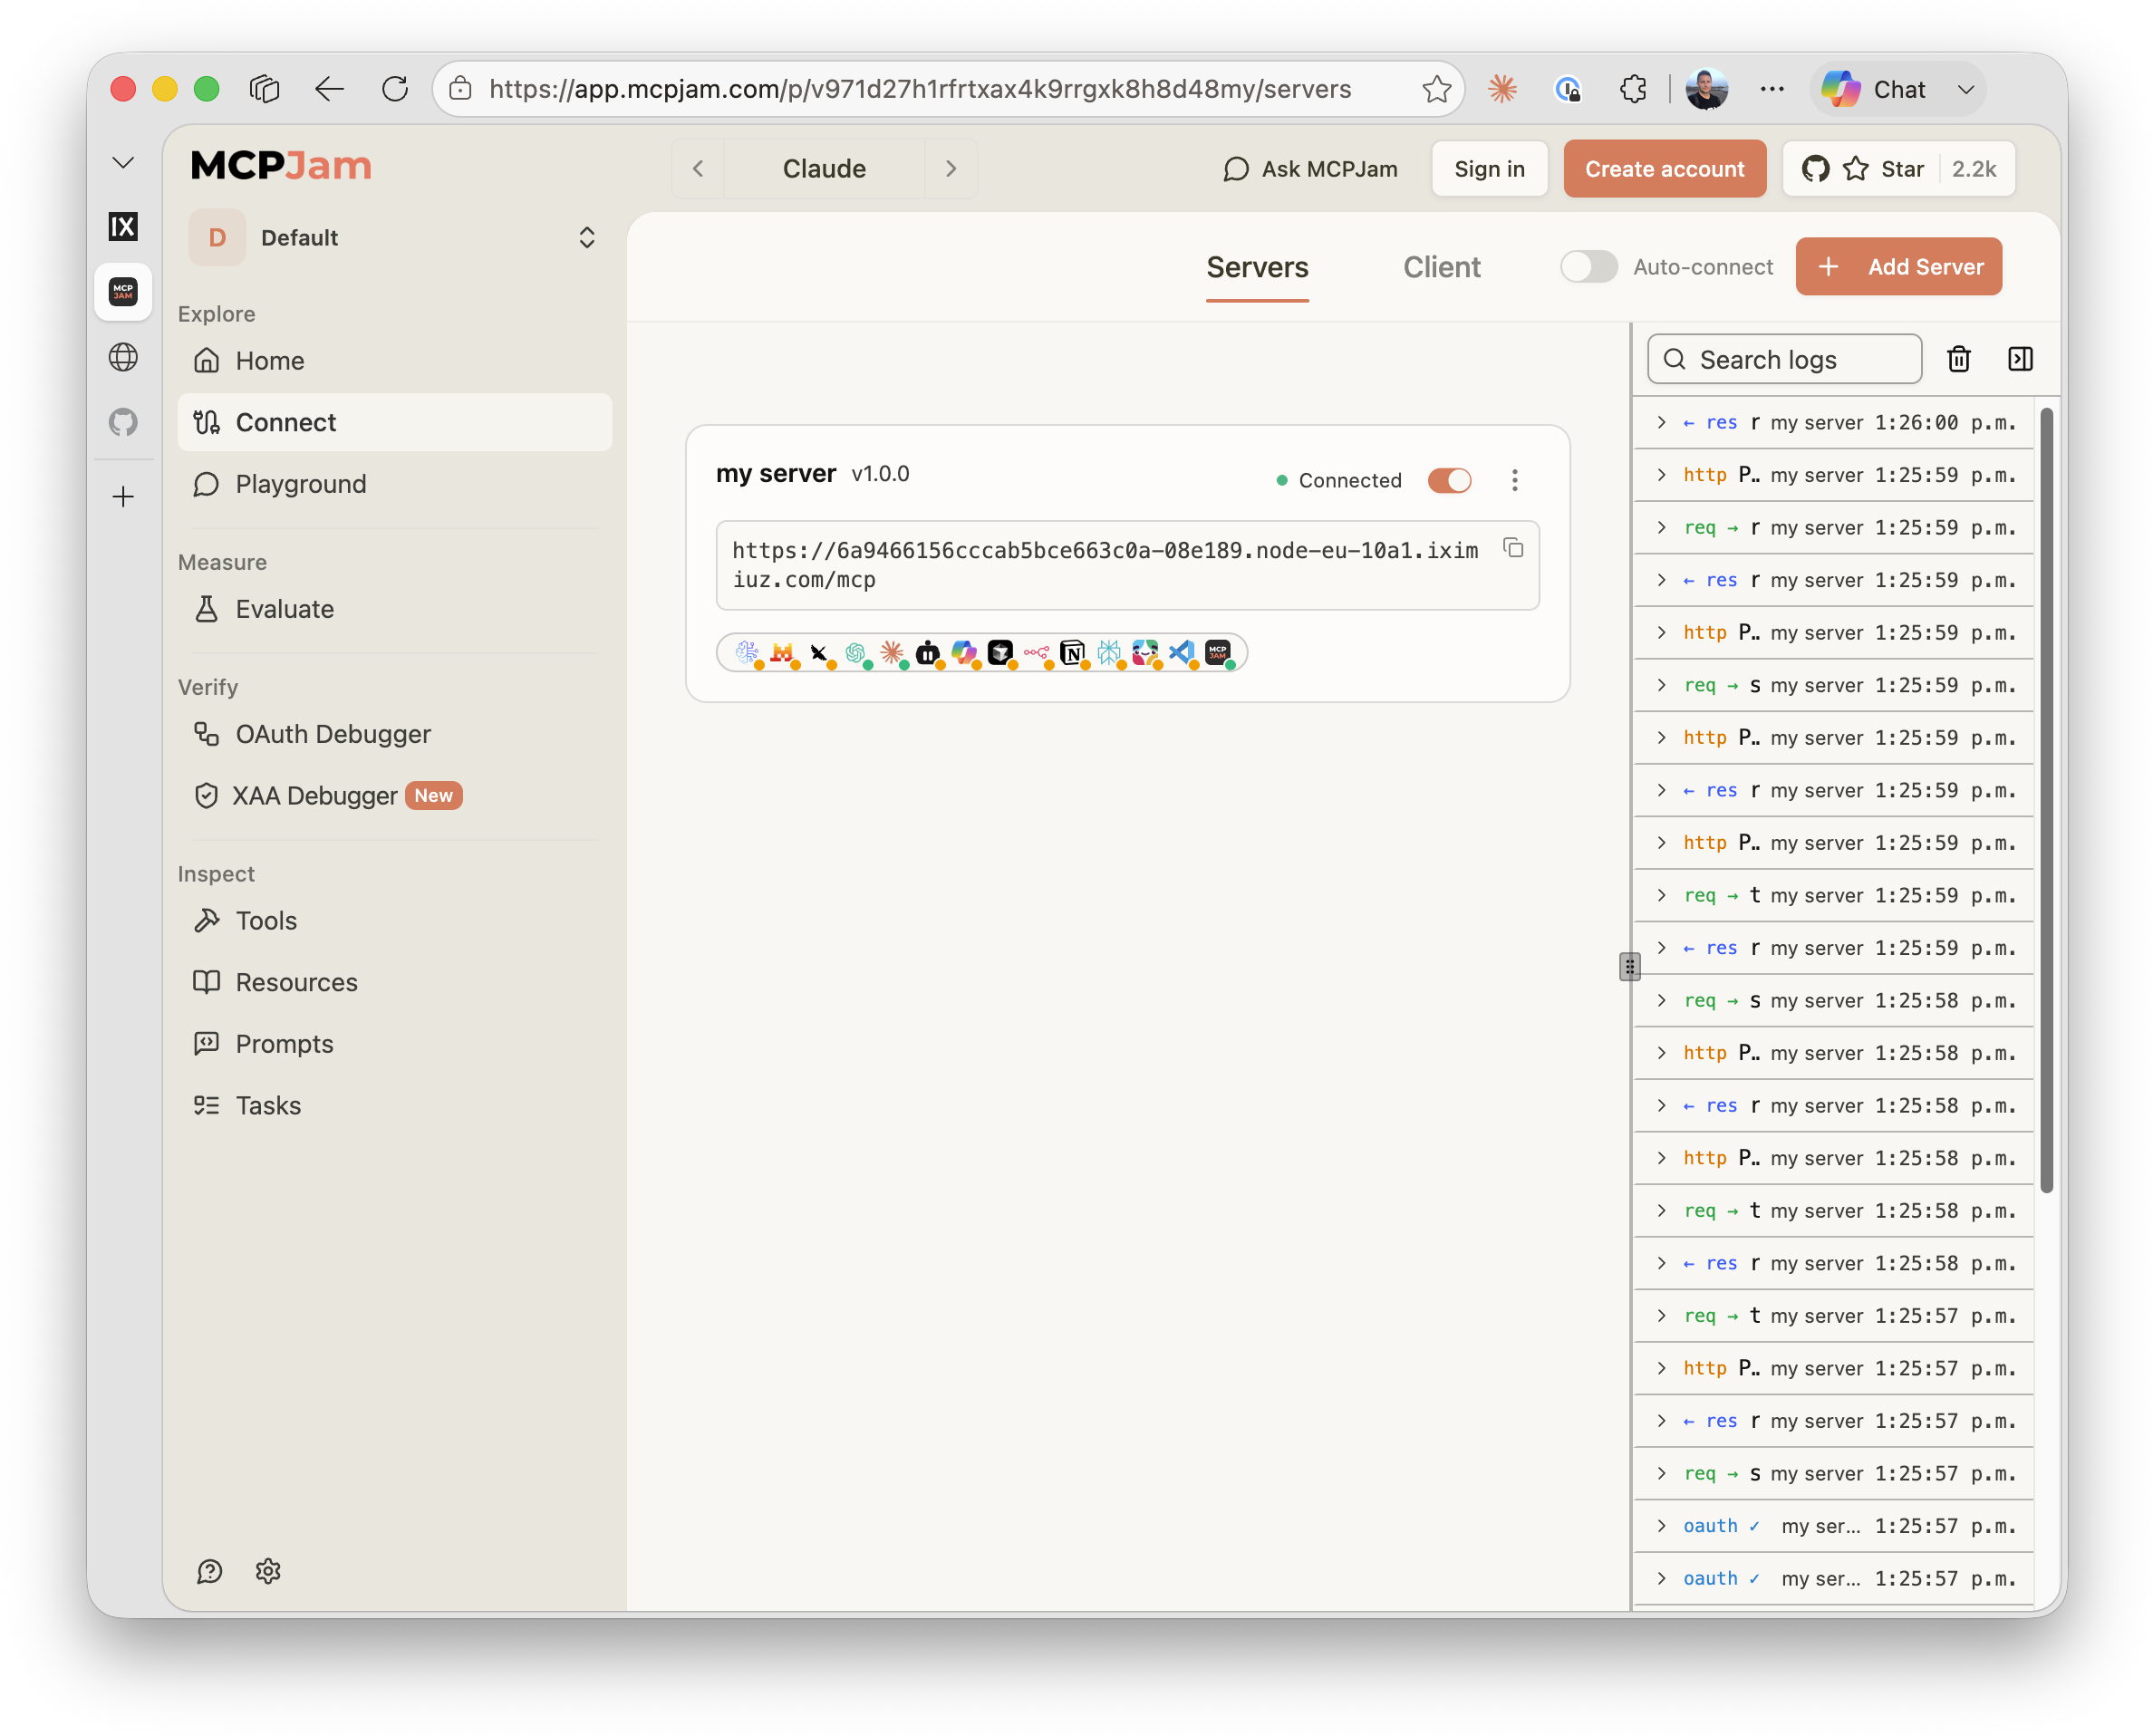
Task: Click the logs panel resize handle
Action: pyautogui.click(x=1629, y=966)
